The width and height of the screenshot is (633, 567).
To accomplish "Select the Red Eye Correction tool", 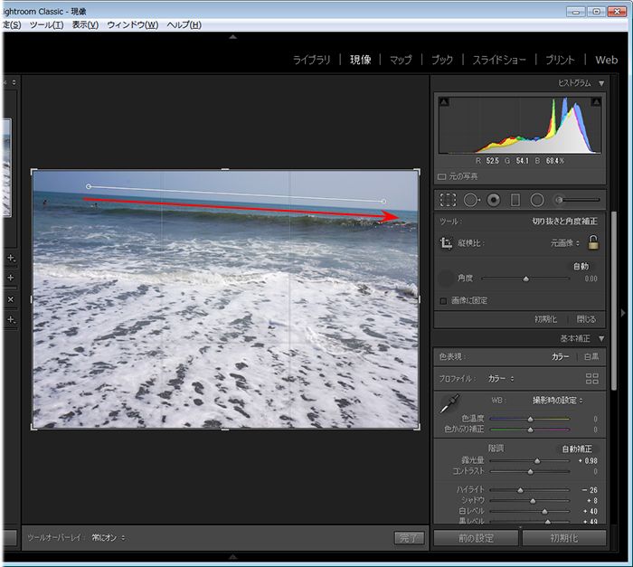I will [494, 200].
